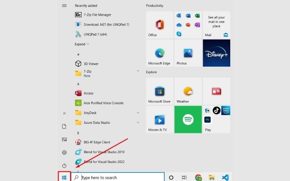Open Blend for Visual Studio 2019
The image size is (290, 181).
coord(100,152)
